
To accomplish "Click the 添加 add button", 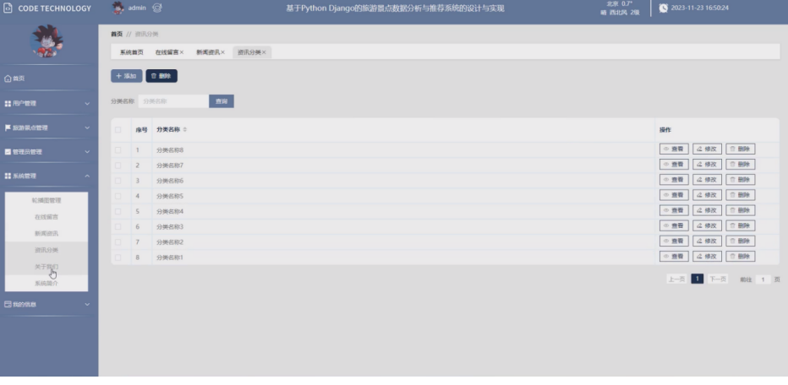I will (x=126, y=76).
